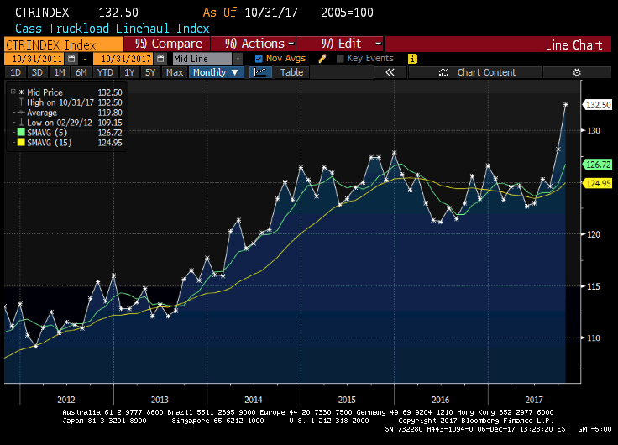Open calendar picker for start date 10/31/2011
This screenshot has height=445, width=618.
71,59
